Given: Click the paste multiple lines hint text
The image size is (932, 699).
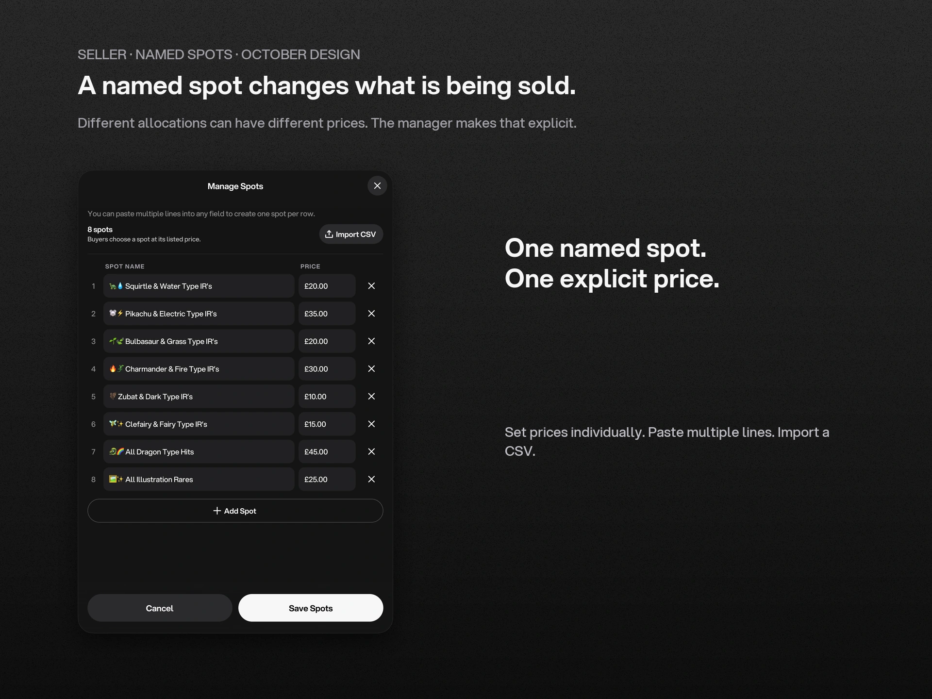Looking at the screenshot, I should point(201,214).
